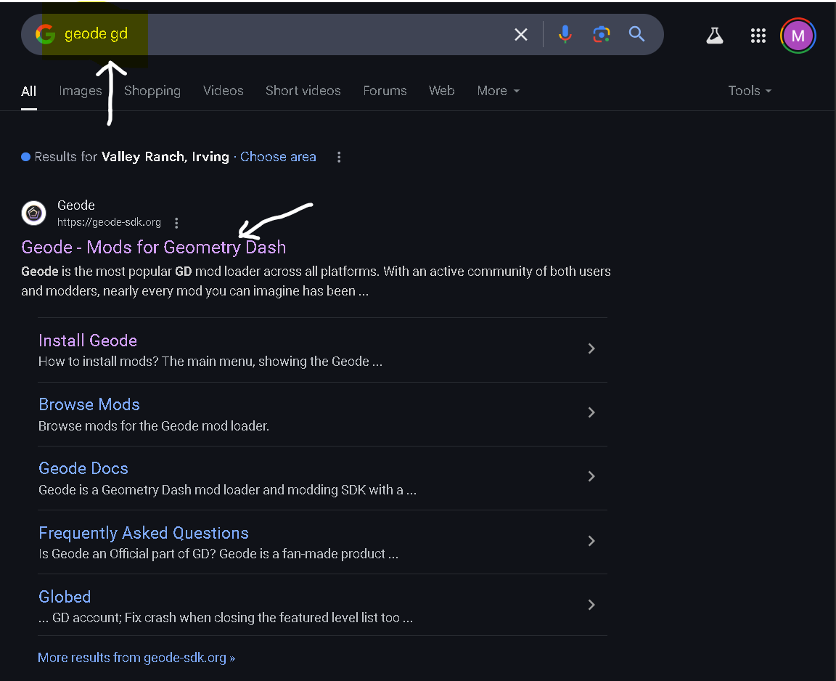Expand the Install Geode sitelink chevron

pyautogui.click(x=591, y=348)
